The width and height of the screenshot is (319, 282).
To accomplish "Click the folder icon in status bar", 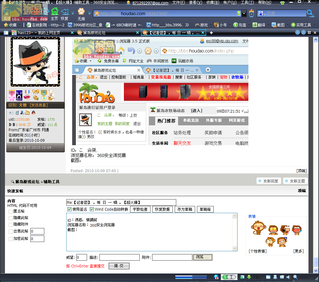I will coord(268,277).
